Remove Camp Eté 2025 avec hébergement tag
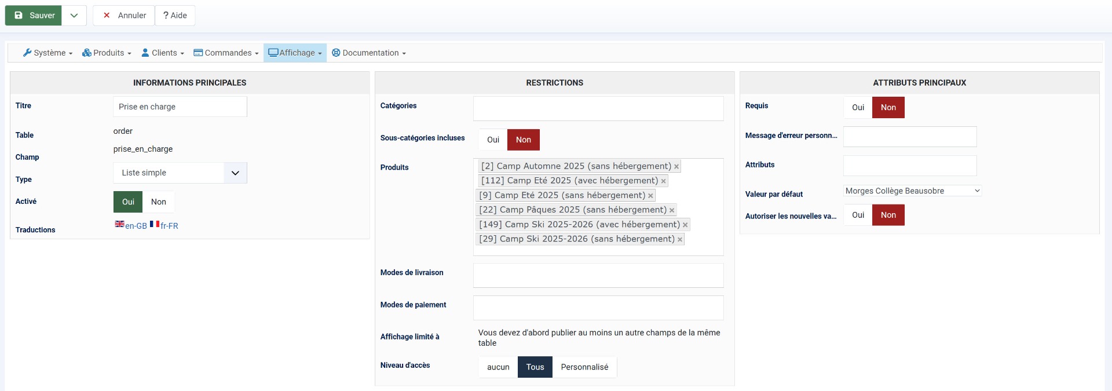Screen dimensions: 1112x391 (x=663, y=181)
